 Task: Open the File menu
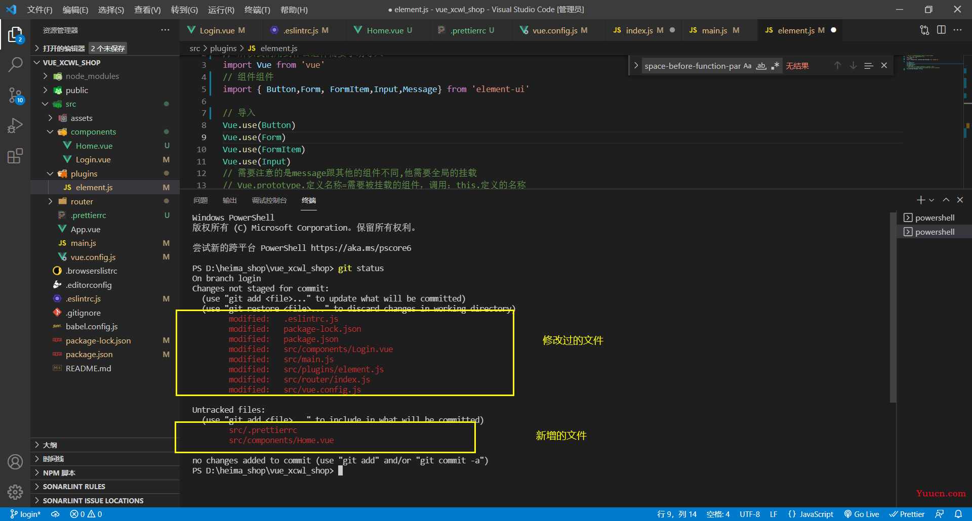tap(39, 10)
